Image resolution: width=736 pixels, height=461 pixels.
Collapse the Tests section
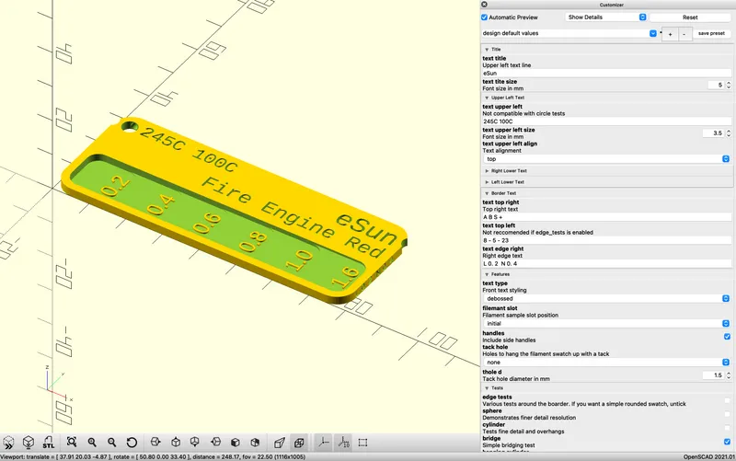click(487, 388)
